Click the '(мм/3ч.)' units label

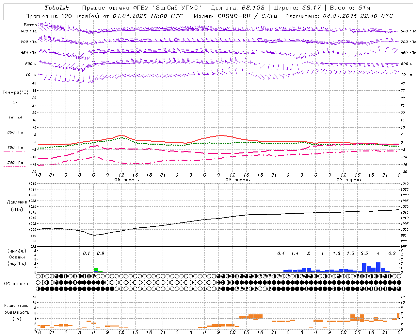17,251
